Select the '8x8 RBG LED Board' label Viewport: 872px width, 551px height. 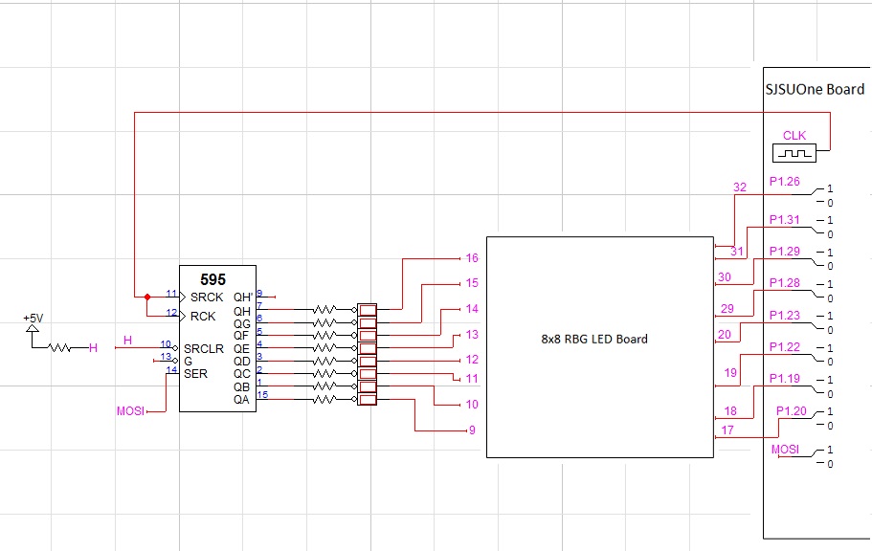[594, 340]
